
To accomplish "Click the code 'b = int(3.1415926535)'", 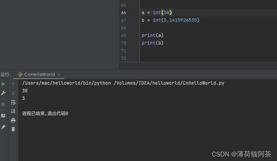I will click(170, 20).
